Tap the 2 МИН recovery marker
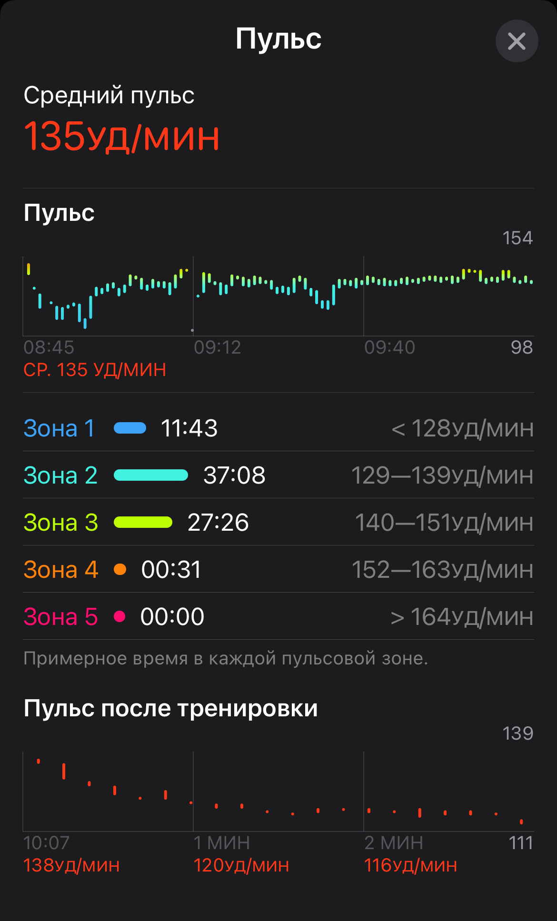 tap(394, 843)
